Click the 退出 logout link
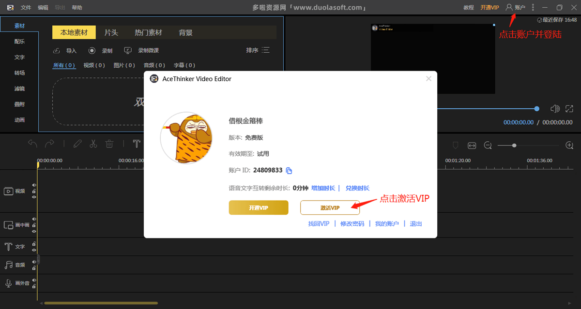This screenshot has width=581, height=309. [416, 224]
